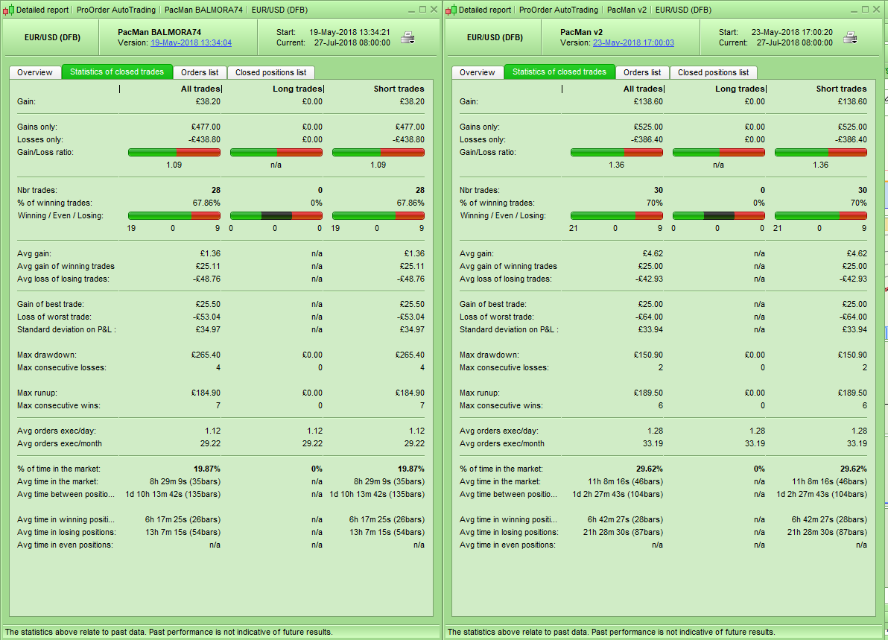Maximize the PacMan v2 report window
The height and width of the screenshot is (640, 888).
pos(866,10)
